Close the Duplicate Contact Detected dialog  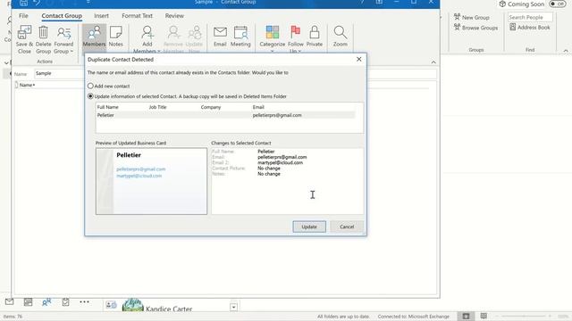tap(359, 59)
